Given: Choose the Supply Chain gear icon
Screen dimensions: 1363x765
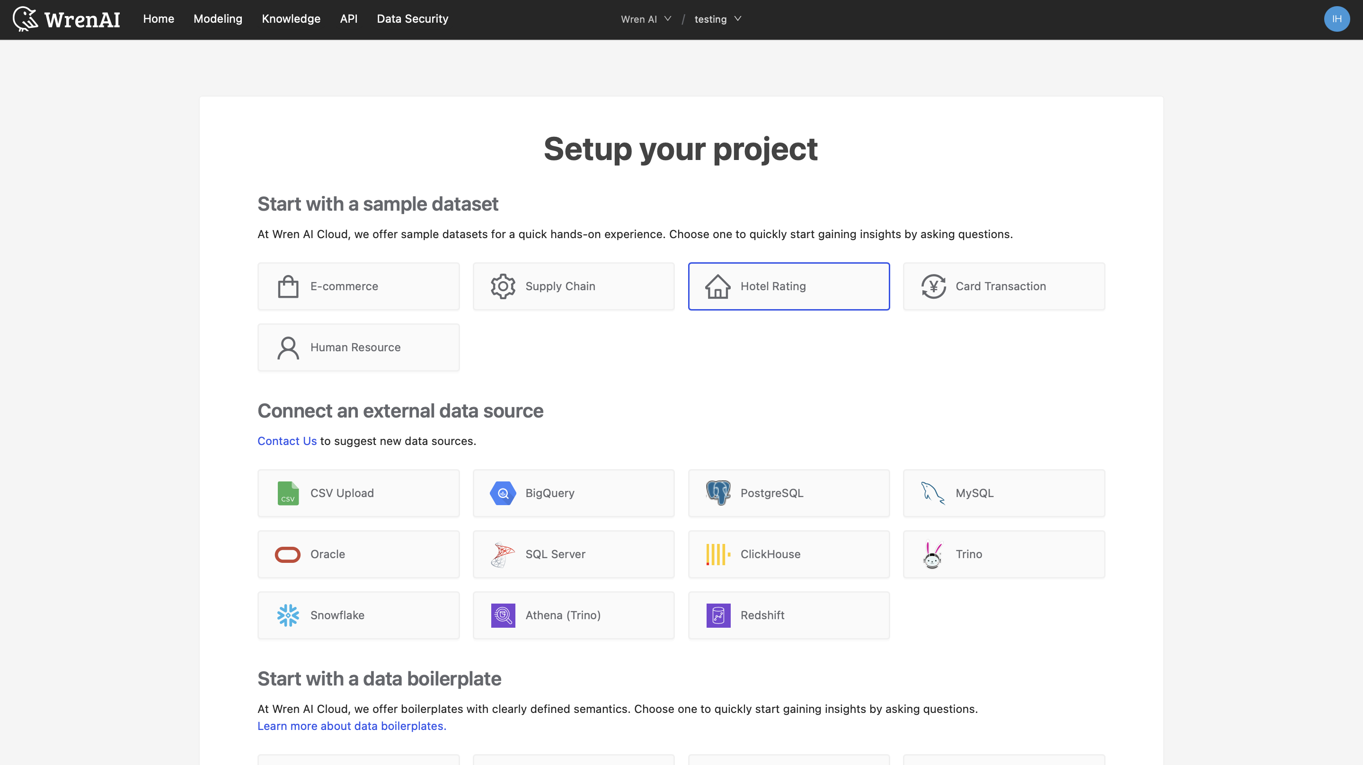Looking at the screenshot, I should pos(503,286).
